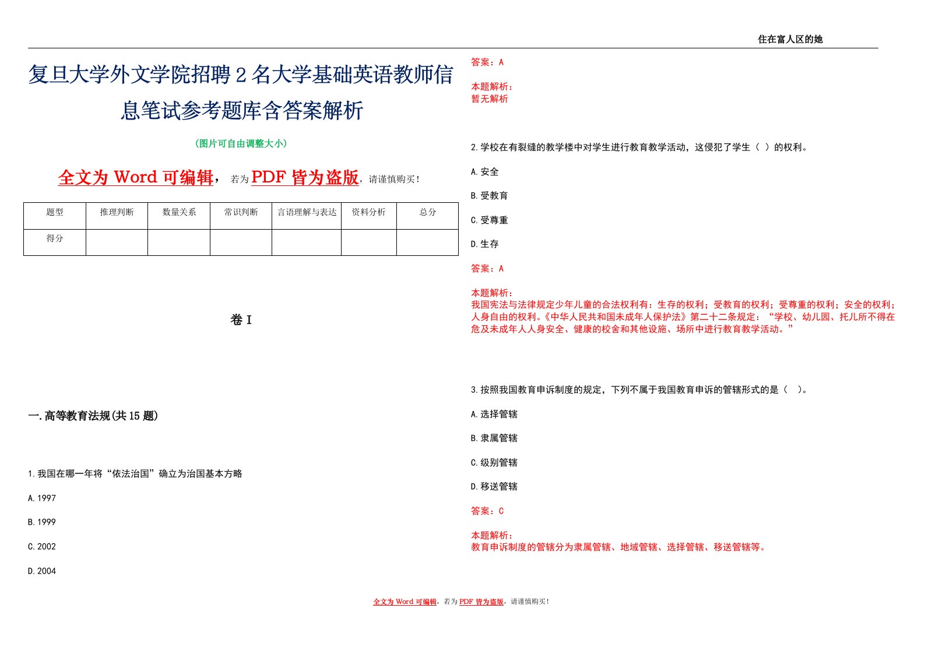Click the footer text '全文为 Word 可编辑'

(405, 602)
